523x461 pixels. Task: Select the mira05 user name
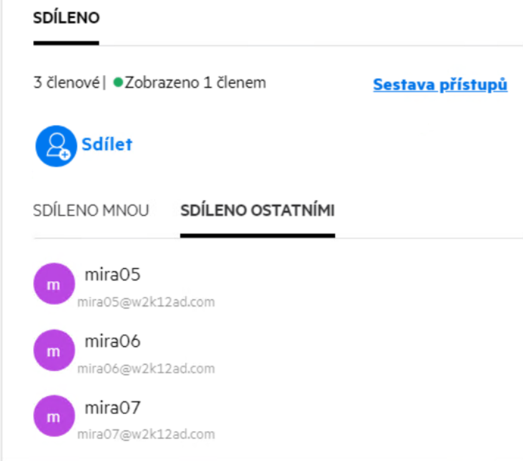pos(112,275)
